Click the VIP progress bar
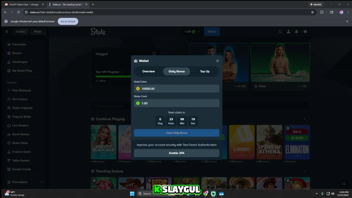Viewport: 352px width, 198px height. pyautogui.click(x=113, y=76)
